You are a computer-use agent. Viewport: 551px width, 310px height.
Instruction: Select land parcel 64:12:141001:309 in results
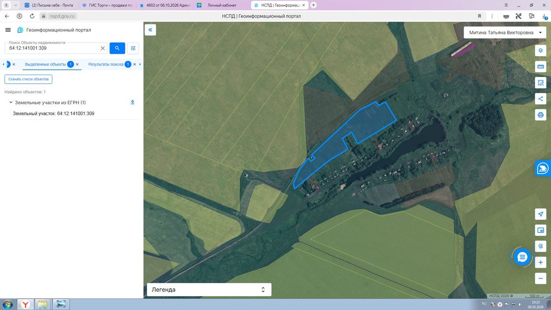pyautogui.click(x=54, y=113)
